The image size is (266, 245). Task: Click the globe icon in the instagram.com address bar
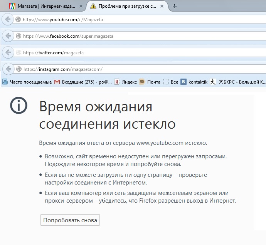click(x=19, y=69)
